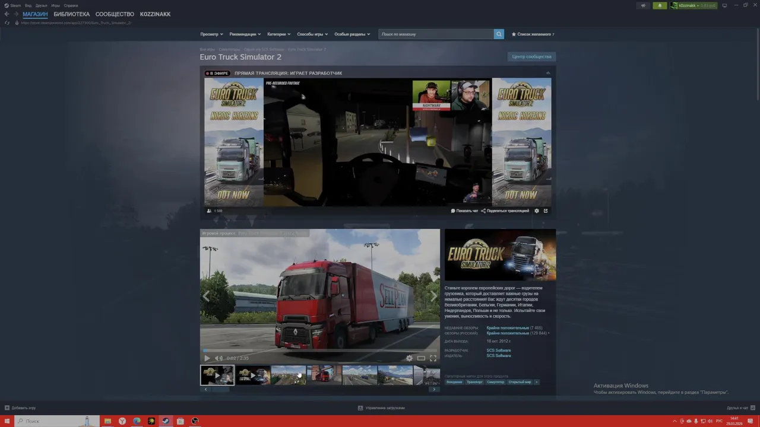Switch to the БИБЛИОТЕКА tab
Screen dimensions: 760x427
pos(72,14)
